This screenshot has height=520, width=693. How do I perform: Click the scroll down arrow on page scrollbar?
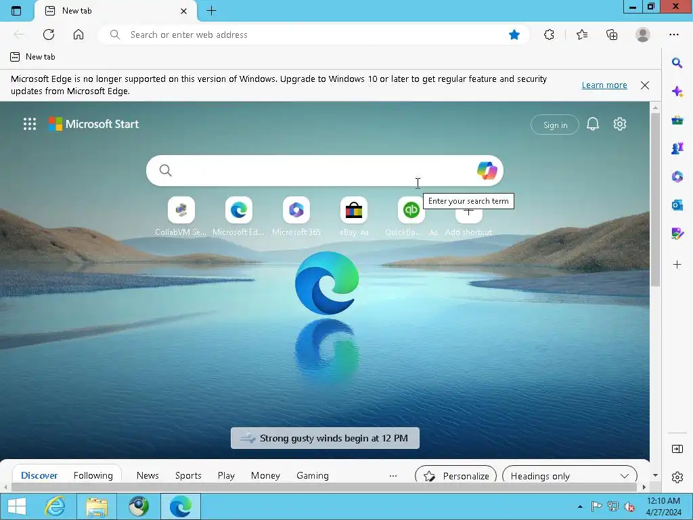tap(655, 475)
